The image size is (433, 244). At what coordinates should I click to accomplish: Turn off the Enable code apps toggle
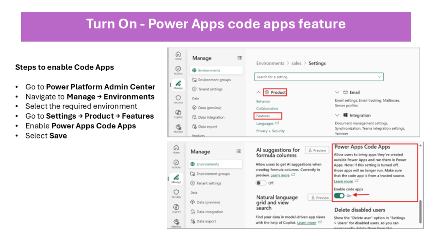[339, 196]
